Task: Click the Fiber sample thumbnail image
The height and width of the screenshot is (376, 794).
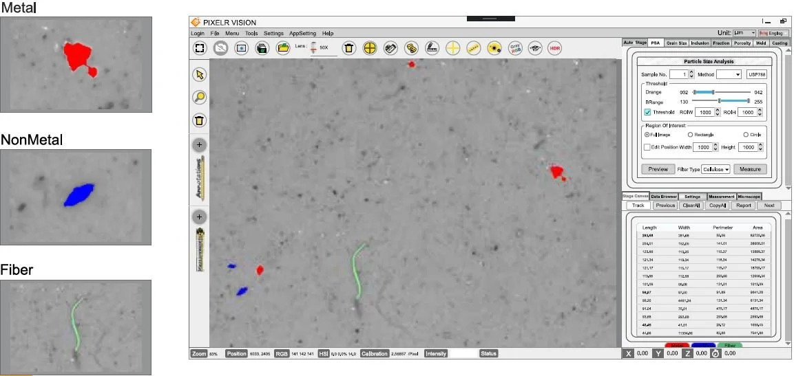Action: [x=76, y=327]
